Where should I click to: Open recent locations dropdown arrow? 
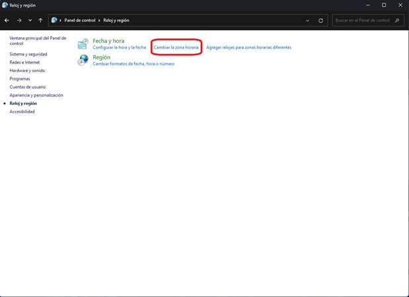pos(30,20)
